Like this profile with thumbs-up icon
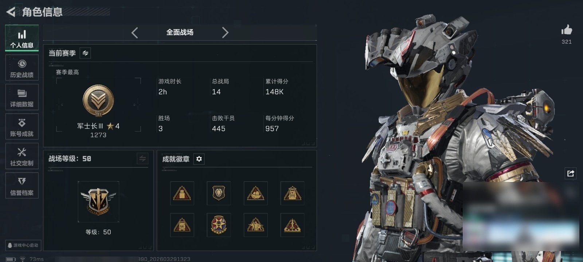Screen dimensions: 583x262 (567, 30)
